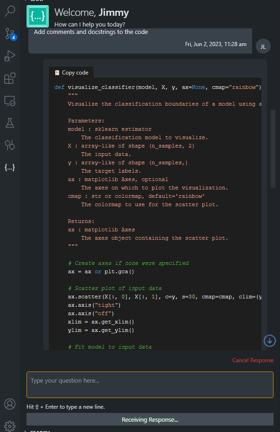Viewport: 280px width, 432px height.
Task: Open the sliders icon view in activity bar
Action: 10,145
